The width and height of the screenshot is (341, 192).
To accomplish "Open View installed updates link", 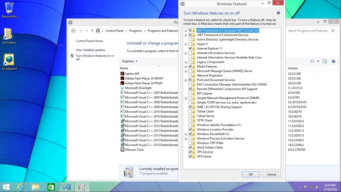I will 90,50.
